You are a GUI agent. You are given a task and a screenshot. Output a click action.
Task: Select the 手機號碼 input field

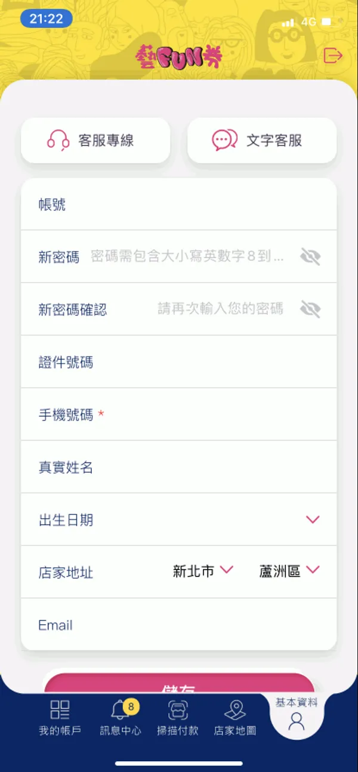pos(179,414)
